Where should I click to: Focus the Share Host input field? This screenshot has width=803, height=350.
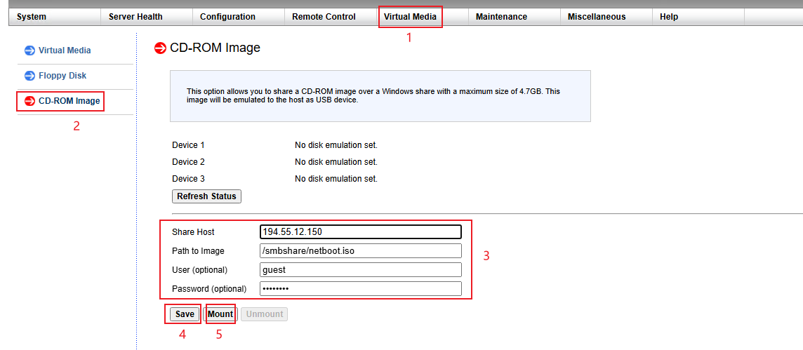click(360, 232)
